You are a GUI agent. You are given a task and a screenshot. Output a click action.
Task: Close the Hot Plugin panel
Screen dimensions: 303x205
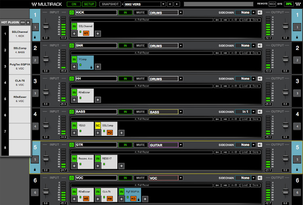28,22
